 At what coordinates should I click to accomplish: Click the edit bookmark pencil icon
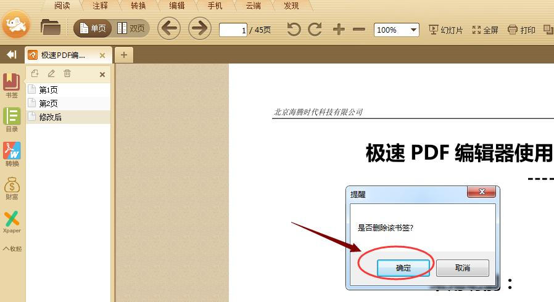[x=51, y=73]
